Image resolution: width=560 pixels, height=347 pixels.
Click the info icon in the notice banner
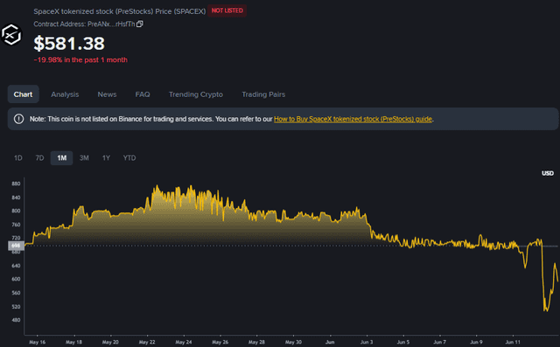pyautogui.click(x=18, y=119)
